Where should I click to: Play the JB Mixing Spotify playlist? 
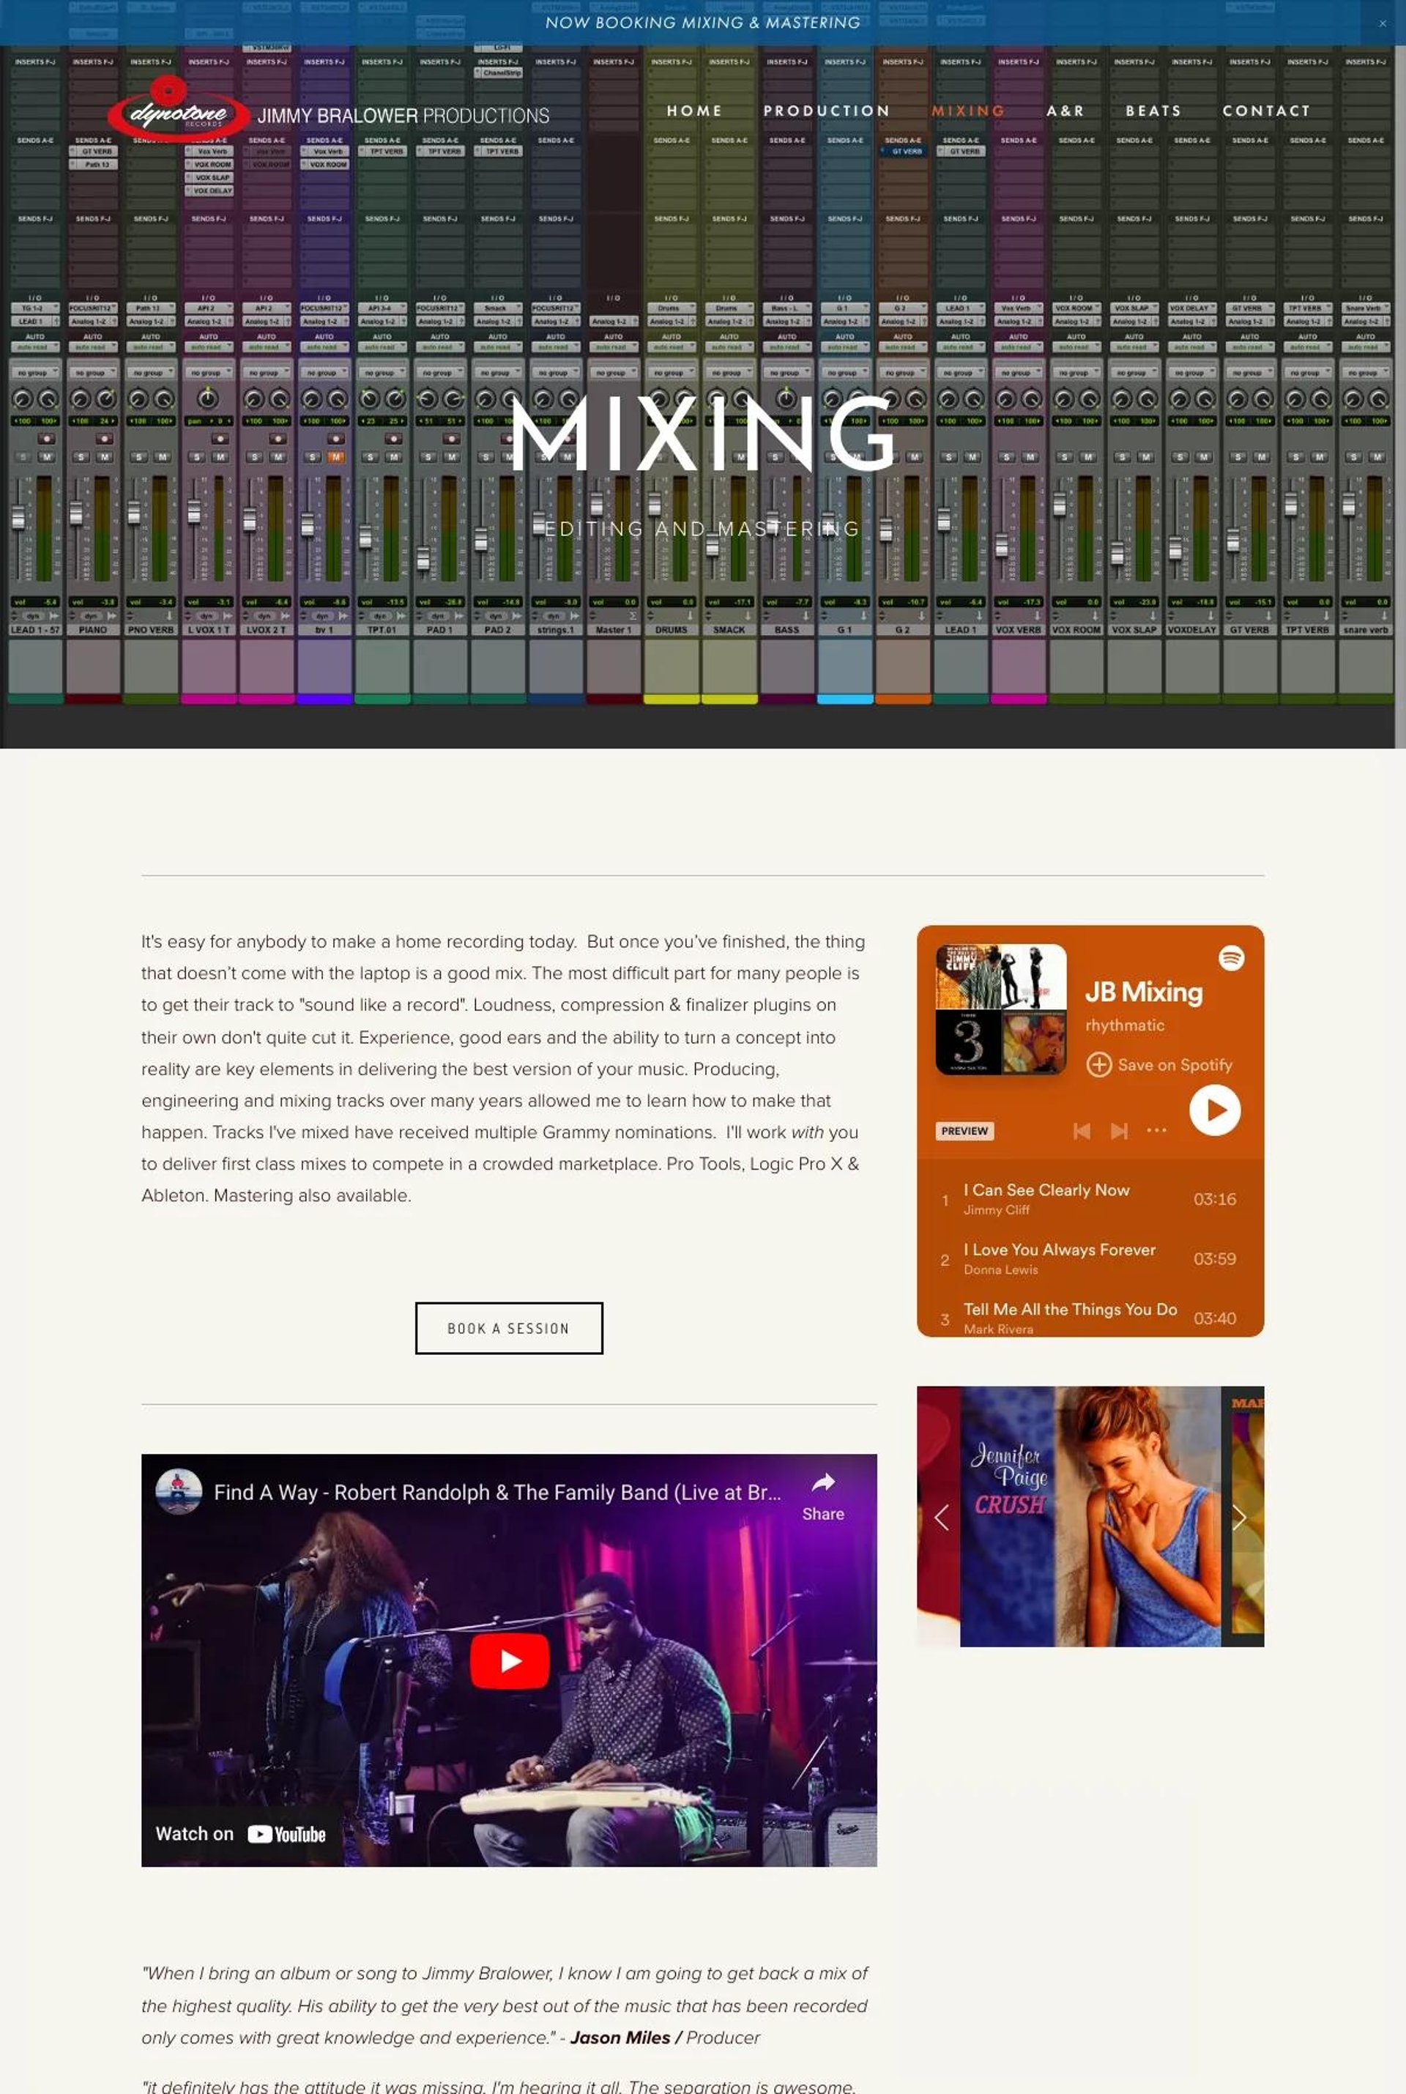(1215, 1110)
